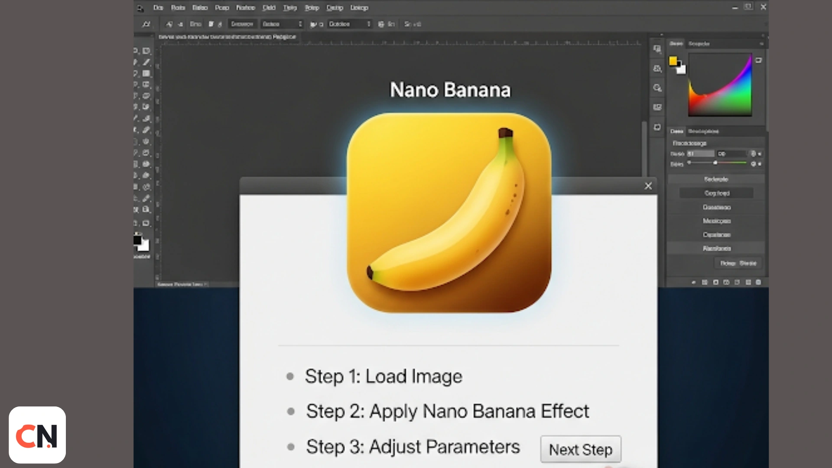Click the topmost action button in the right panel
This screenshot has width=832, height=468.
[x=716, y=179]
